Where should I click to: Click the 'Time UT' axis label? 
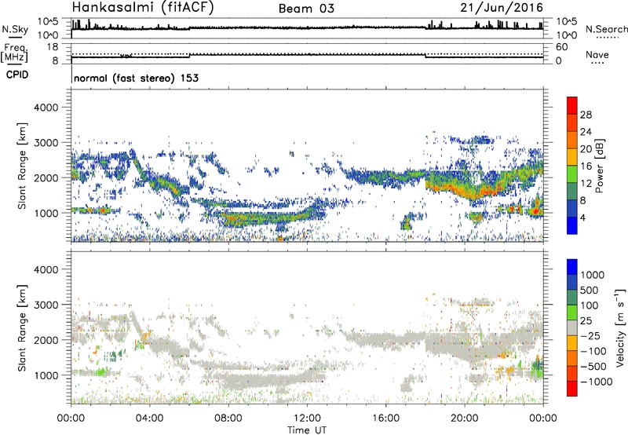click(307, 430)
